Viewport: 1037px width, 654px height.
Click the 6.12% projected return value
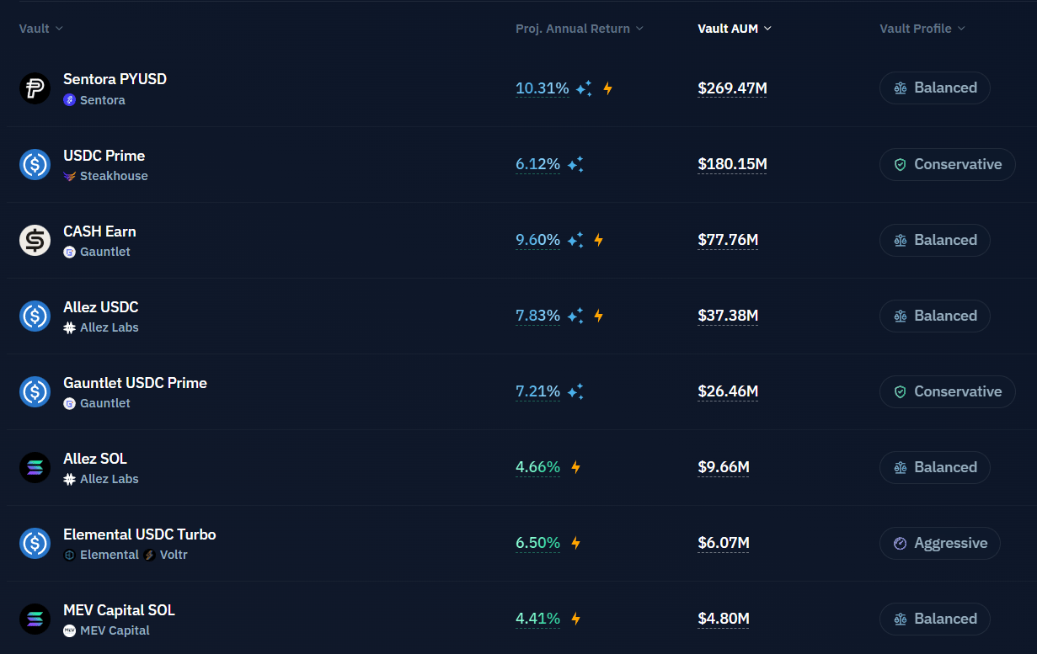pyautogui.click(x=537, y=164)
